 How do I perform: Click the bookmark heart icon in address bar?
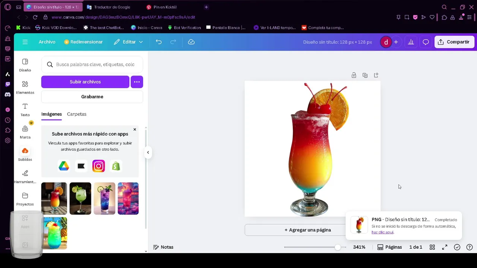pos(432,17)
